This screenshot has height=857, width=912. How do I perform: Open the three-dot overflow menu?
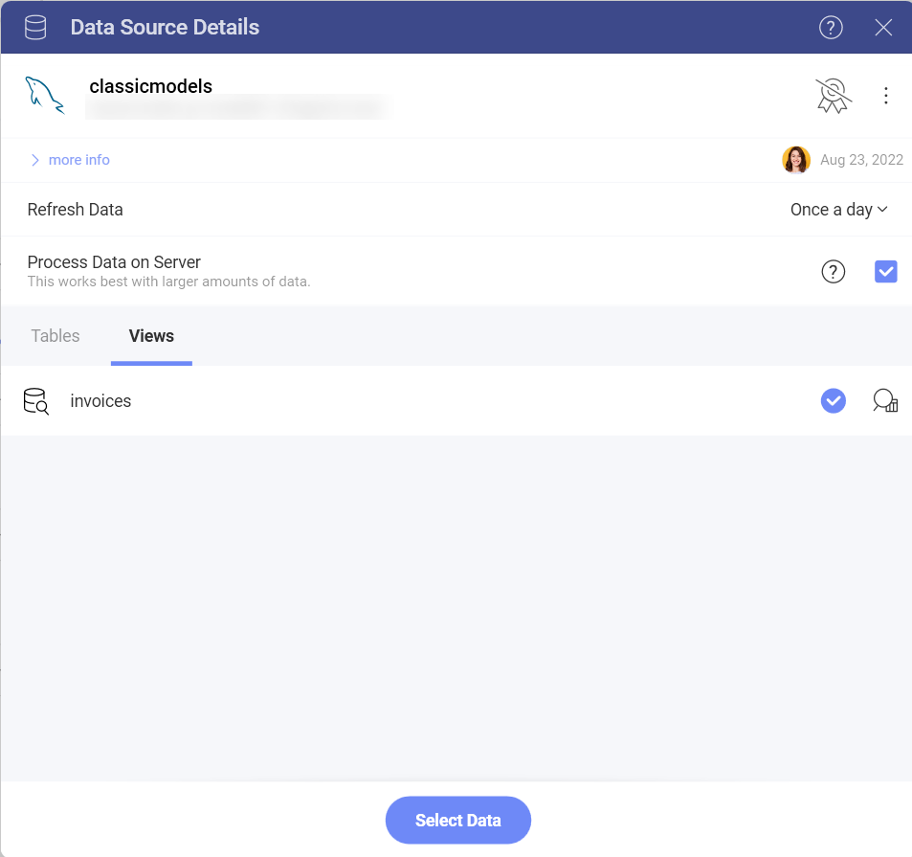point(886,96)
